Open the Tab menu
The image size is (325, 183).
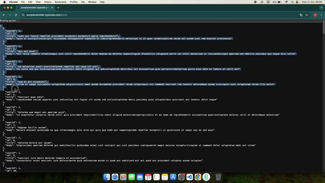point(83,2)
